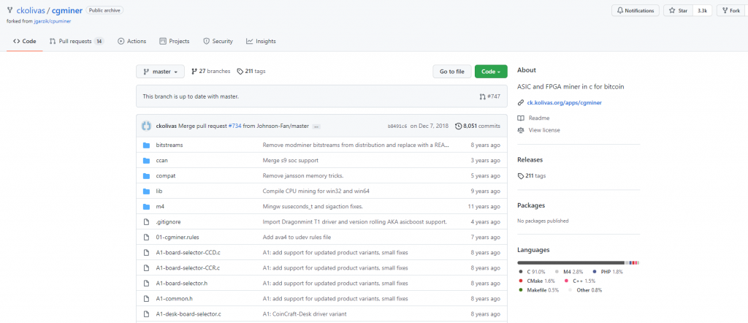Open the 01-cgminer.rules file
The width and height of the screenshot is (748, 323).
(176, 237)
